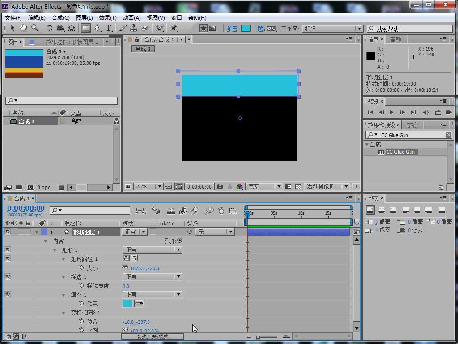Open the 工作区 workspace dropdown

pyautogui.click(x=332, y=29)
